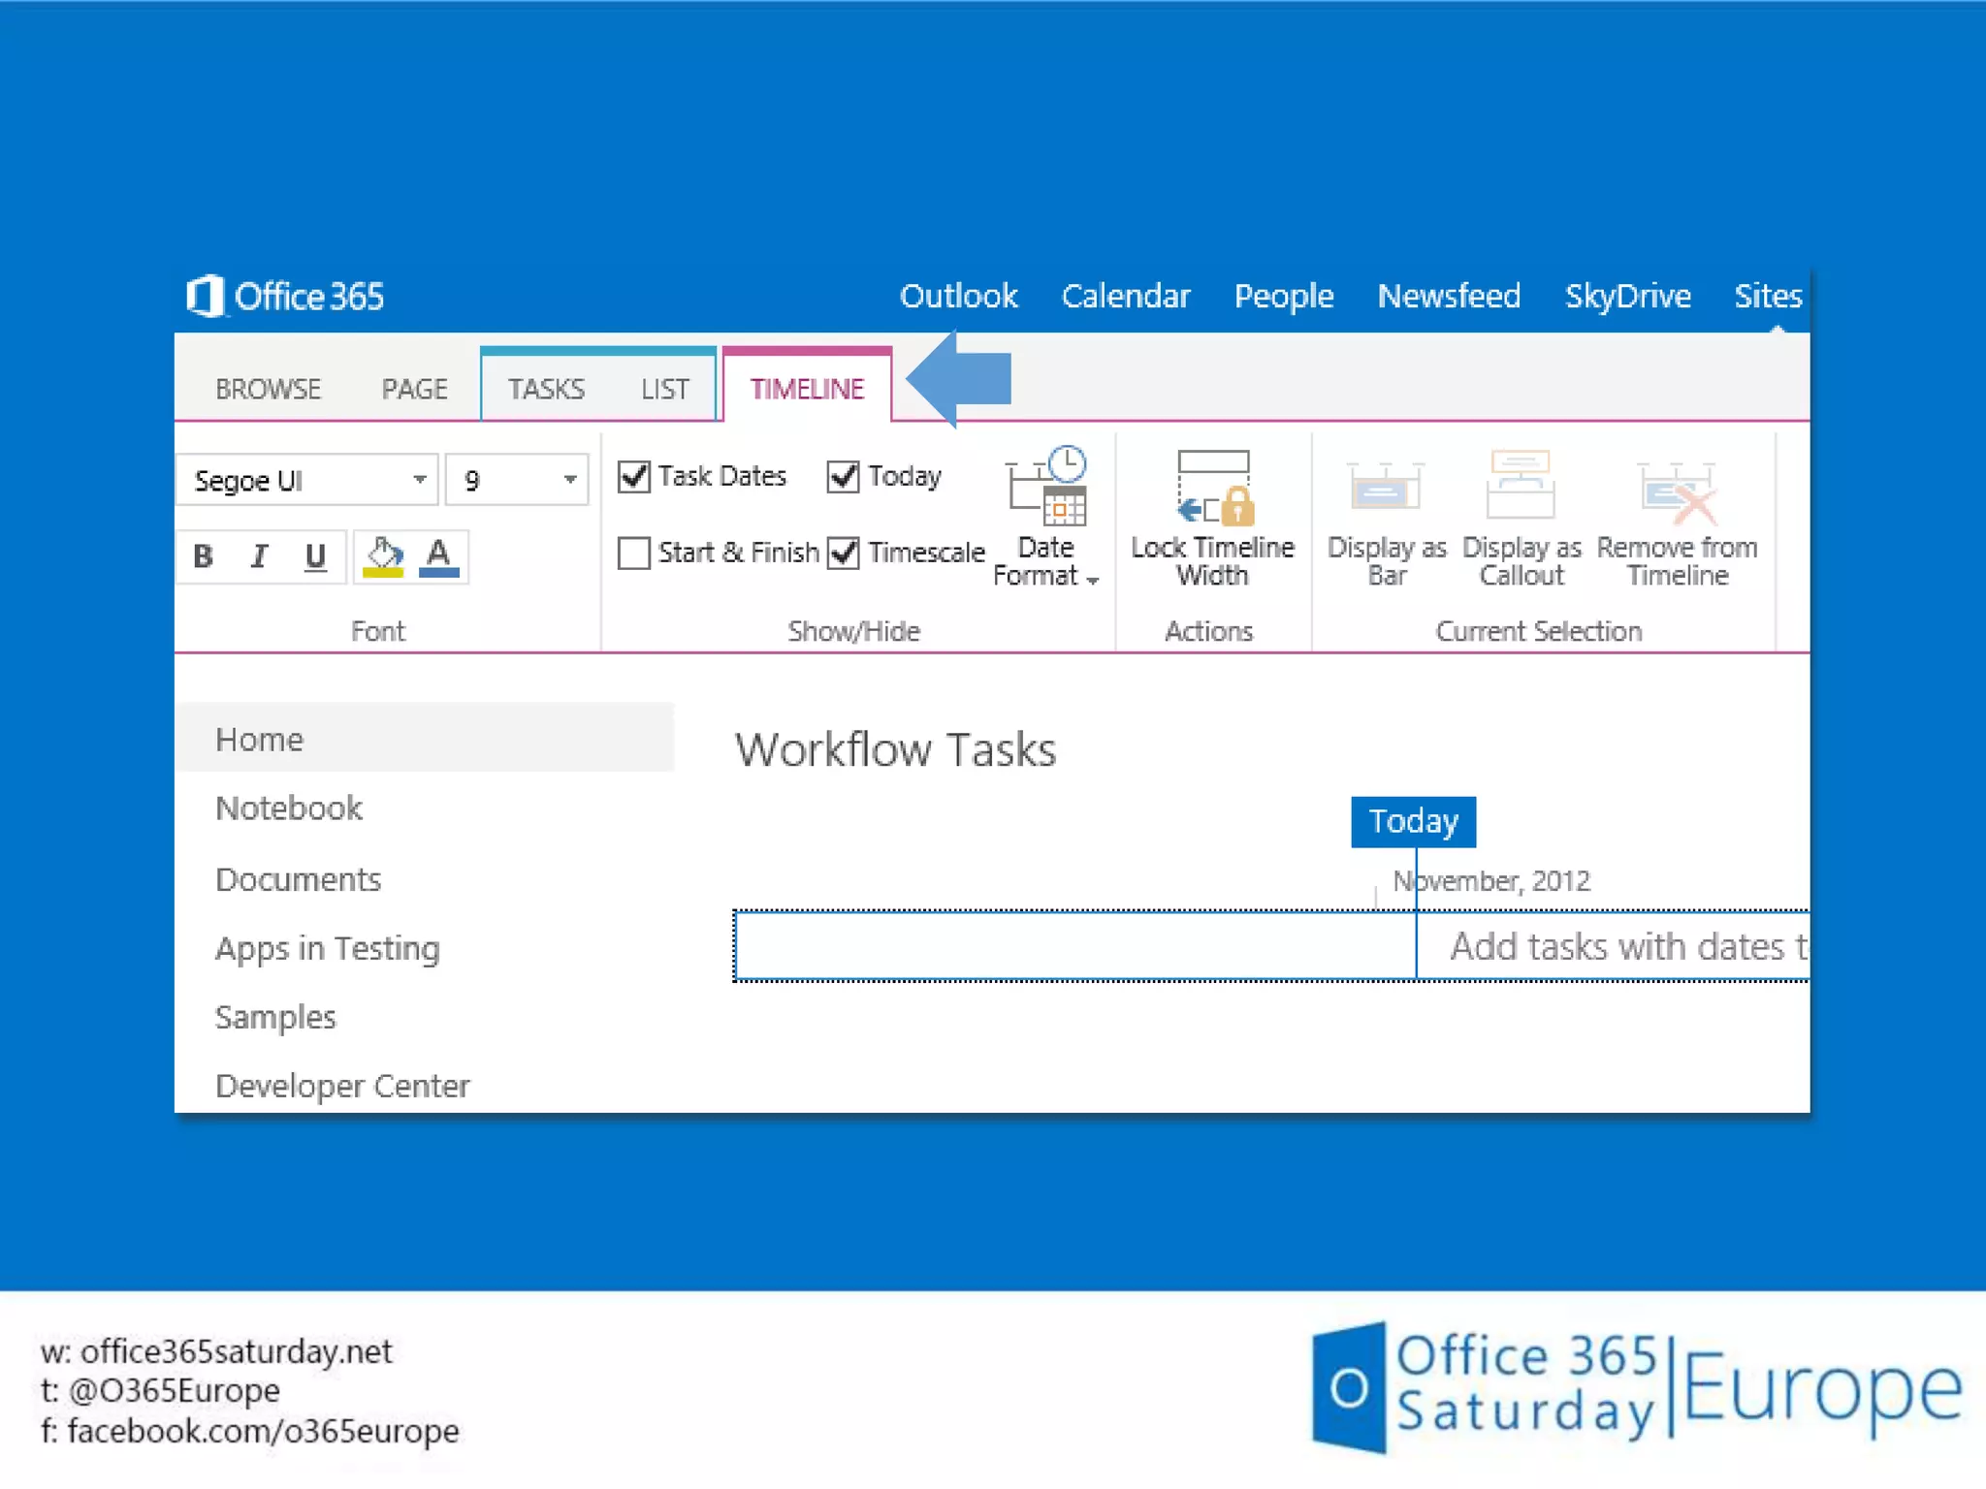
Task: Expand the font size 9 dropdown
Action: coord(570,480)
